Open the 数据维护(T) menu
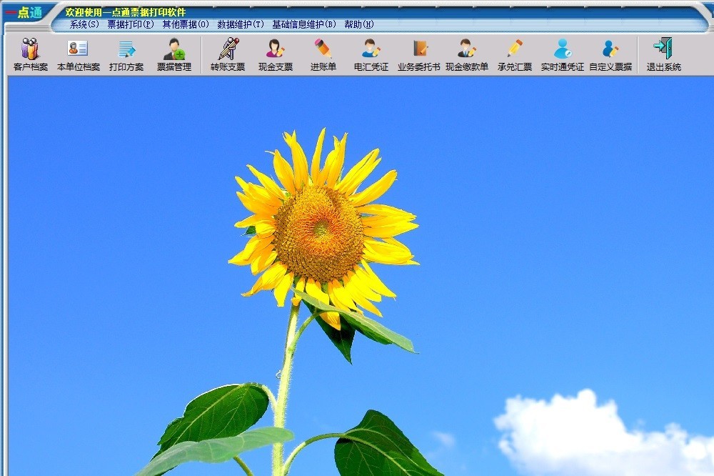 [241, 24]
